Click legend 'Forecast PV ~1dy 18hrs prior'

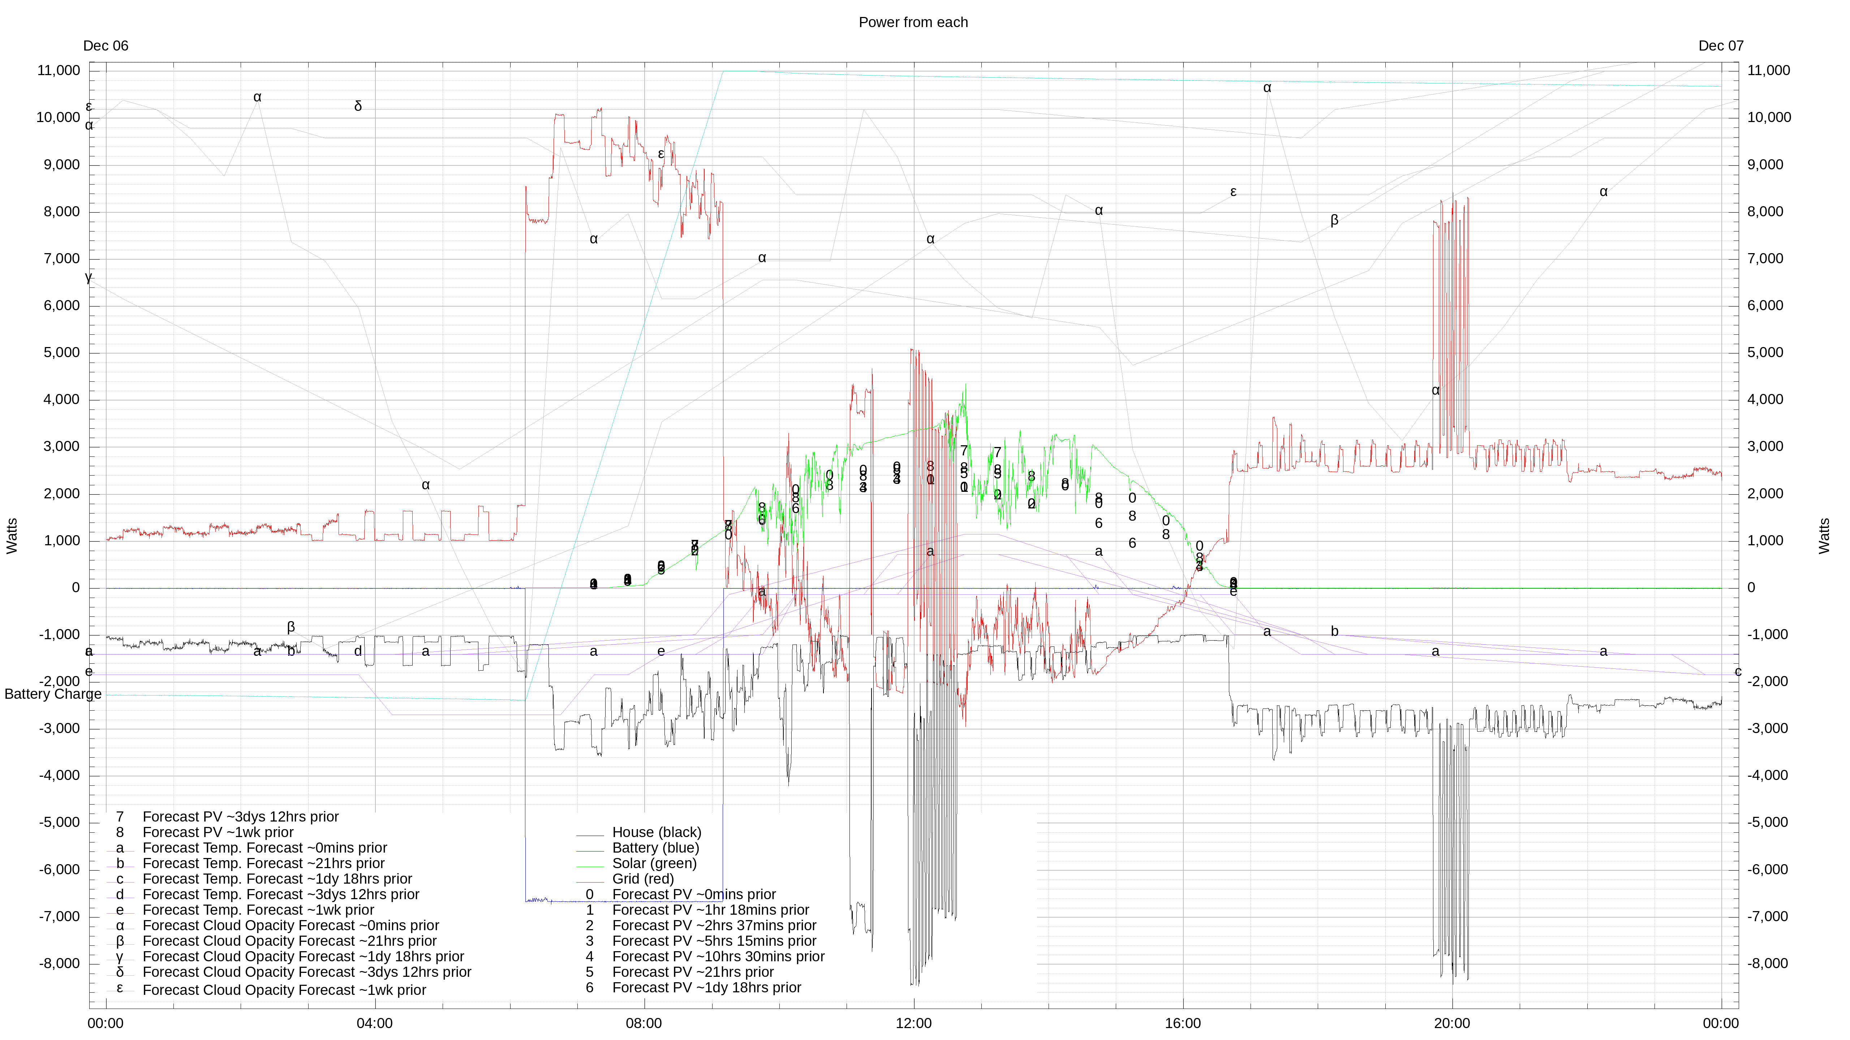click(x=707, y=988)
